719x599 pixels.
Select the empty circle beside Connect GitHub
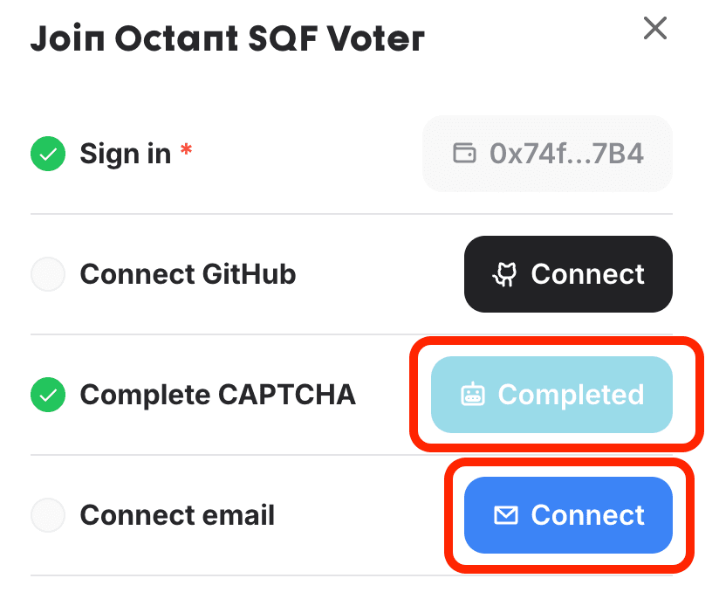click(x=48, y=274)
